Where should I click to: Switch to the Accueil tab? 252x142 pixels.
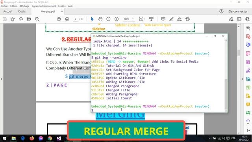pos(8,11)
